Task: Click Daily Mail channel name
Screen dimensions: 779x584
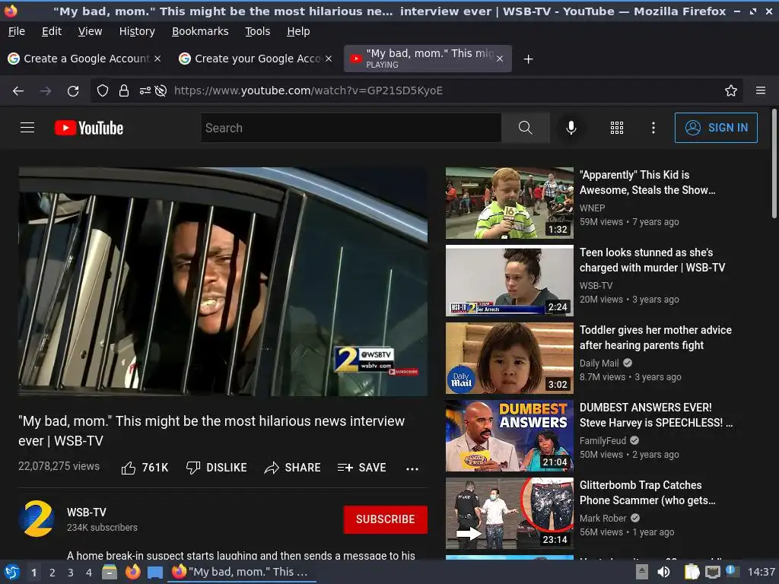Action: (x=599, y=363)
